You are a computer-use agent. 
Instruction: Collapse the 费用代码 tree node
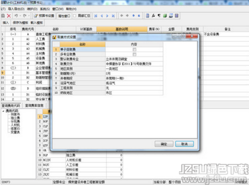[3, 111]
